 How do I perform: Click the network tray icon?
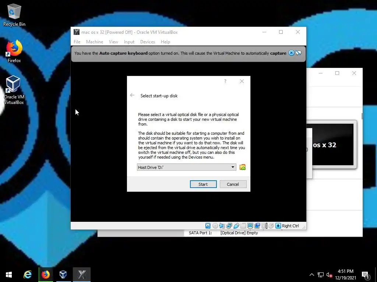click(x=321, y=275)
